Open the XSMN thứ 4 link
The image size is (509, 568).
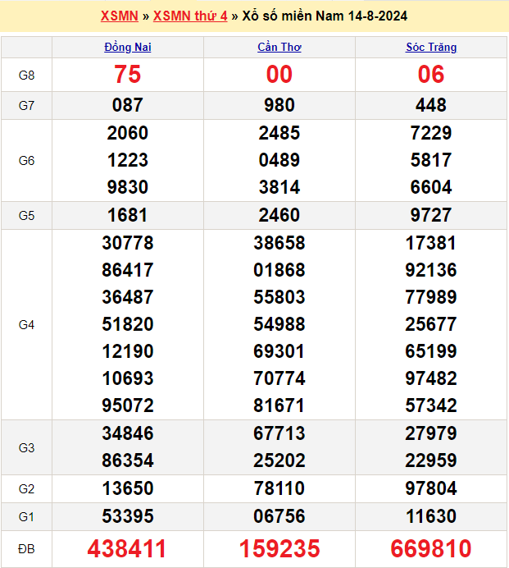(x=190, y=16)
